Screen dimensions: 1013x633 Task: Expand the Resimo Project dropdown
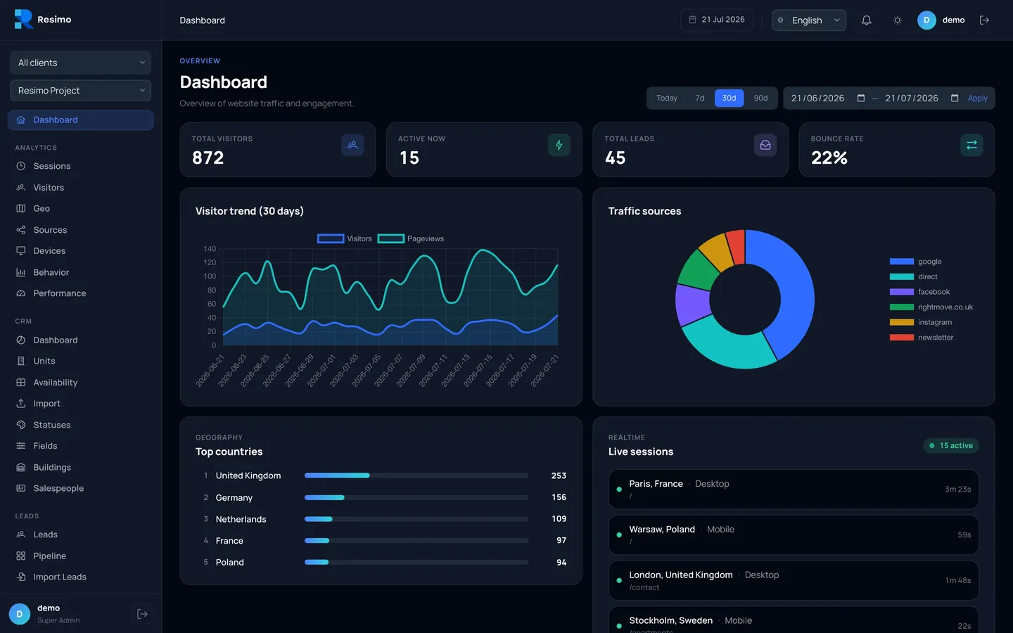pos(81,91)
